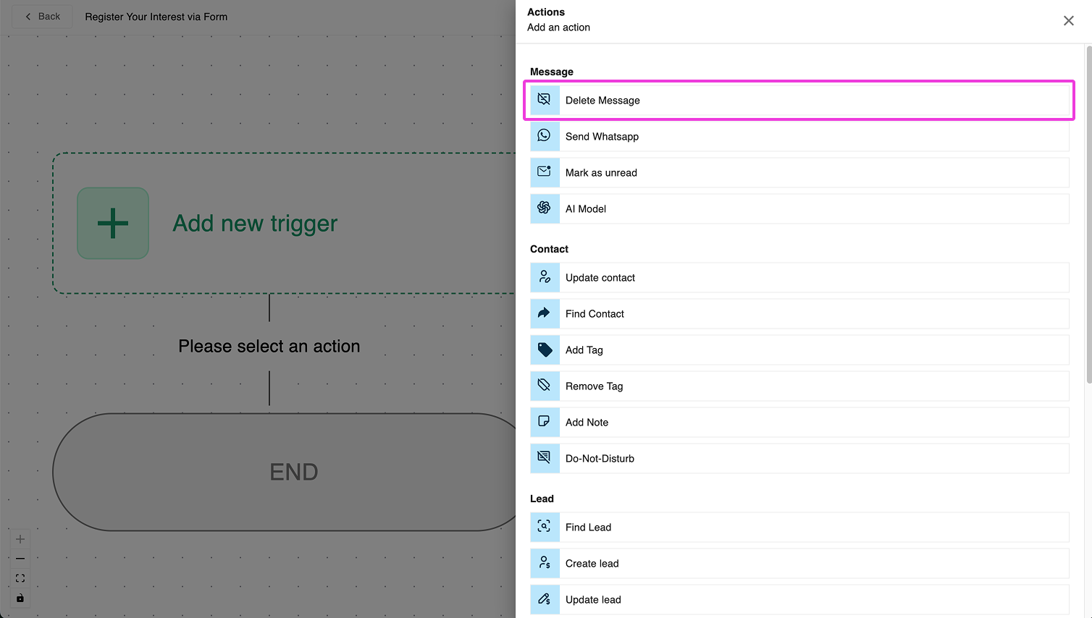The image size is (1092, 618).
Task: Click the Mark as unread envelope icon
Action: 545,172
